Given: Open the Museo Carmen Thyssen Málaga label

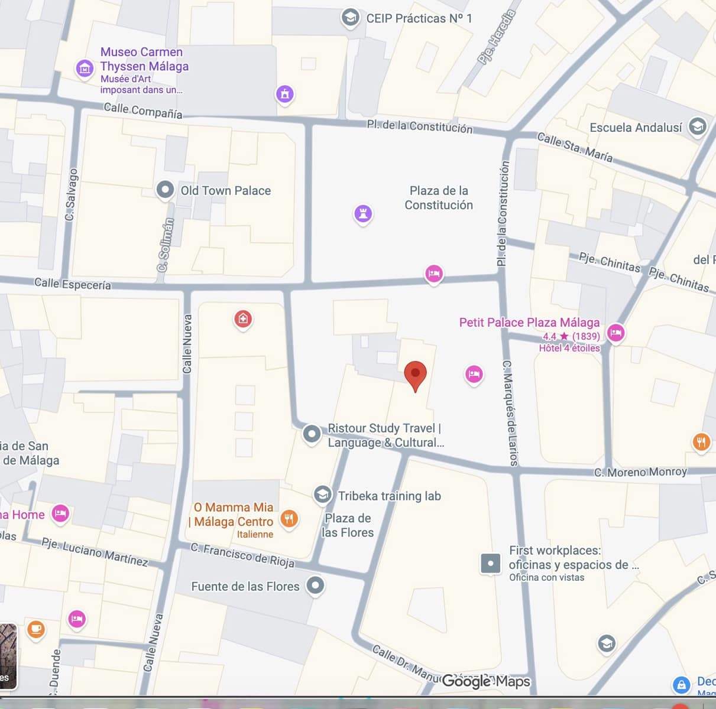Looking at the screenshot, I should (x=144, y=59).
